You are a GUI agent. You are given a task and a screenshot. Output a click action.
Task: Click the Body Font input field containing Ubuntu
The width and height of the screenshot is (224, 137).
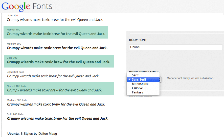(176, 47)
